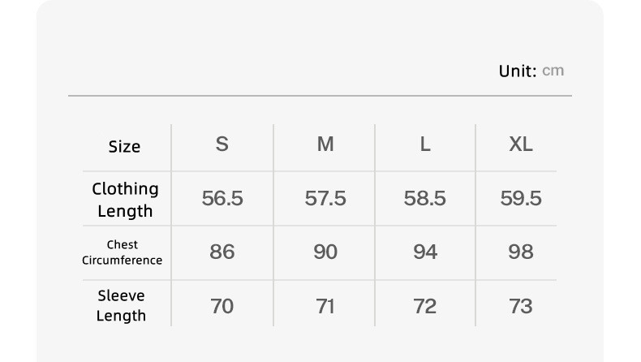
Task: Click the S size column header
Action: 222,144
